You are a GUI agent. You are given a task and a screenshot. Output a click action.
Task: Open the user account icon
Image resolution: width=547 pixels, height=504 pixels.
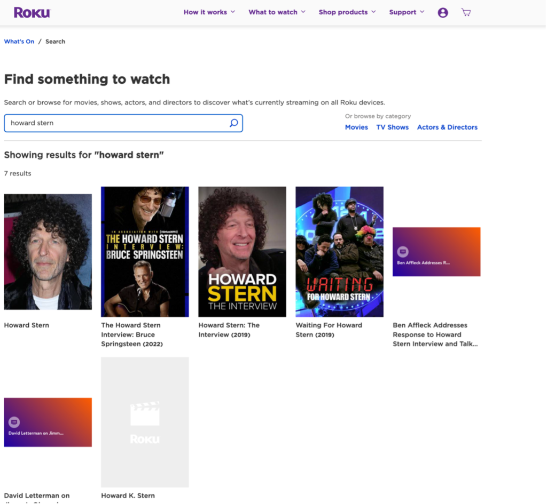coord(443,13)
